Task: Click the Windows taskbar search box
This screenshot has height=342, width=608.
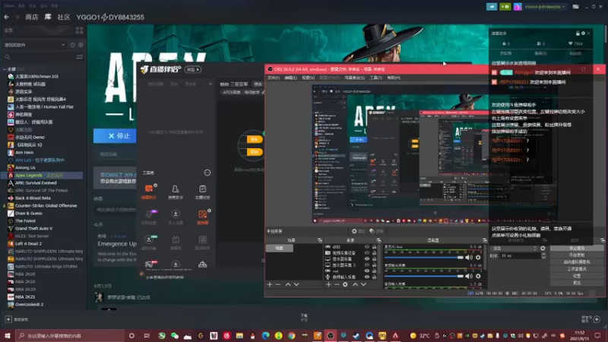Action: pyautogui.click(x=70, y=335)
